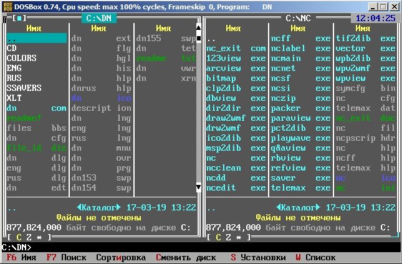The image size is (402, 264).
Task: Select tif2dib exe
Action: 366,38
